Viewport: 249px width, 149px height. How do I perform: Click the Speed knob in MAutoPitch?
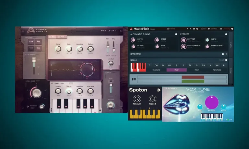(x=157, y=40)
